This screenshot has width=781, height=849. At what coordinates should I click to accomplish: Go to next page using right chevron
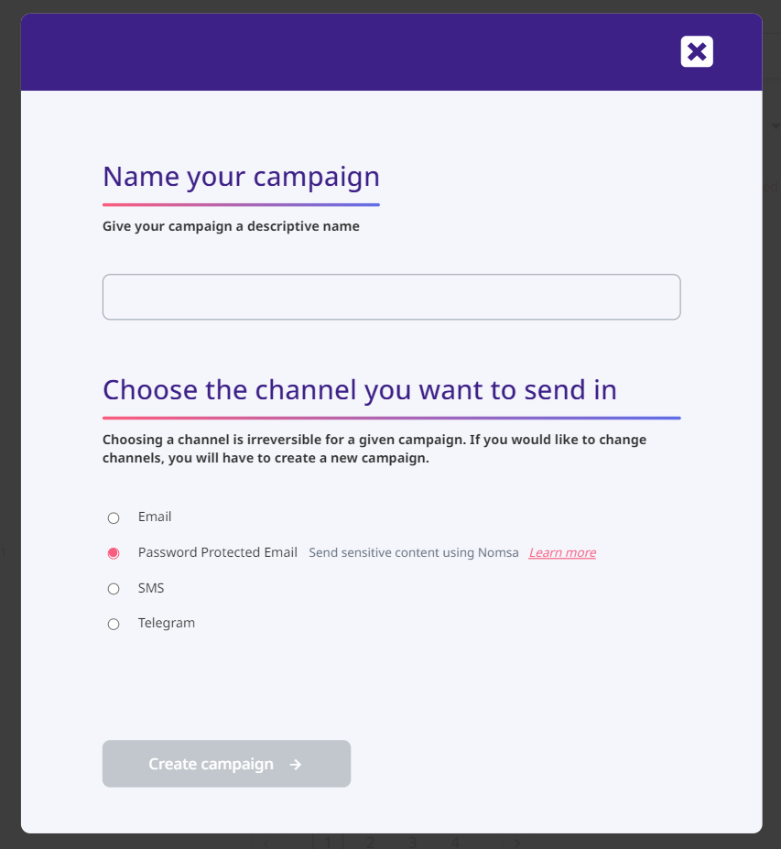[516, 842]
